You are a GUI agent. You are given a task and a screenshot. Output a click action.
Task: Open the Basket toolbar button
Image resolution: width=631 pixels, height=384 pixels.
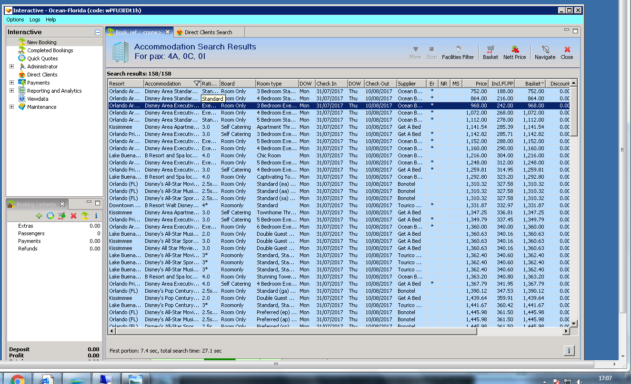point(490,52)
